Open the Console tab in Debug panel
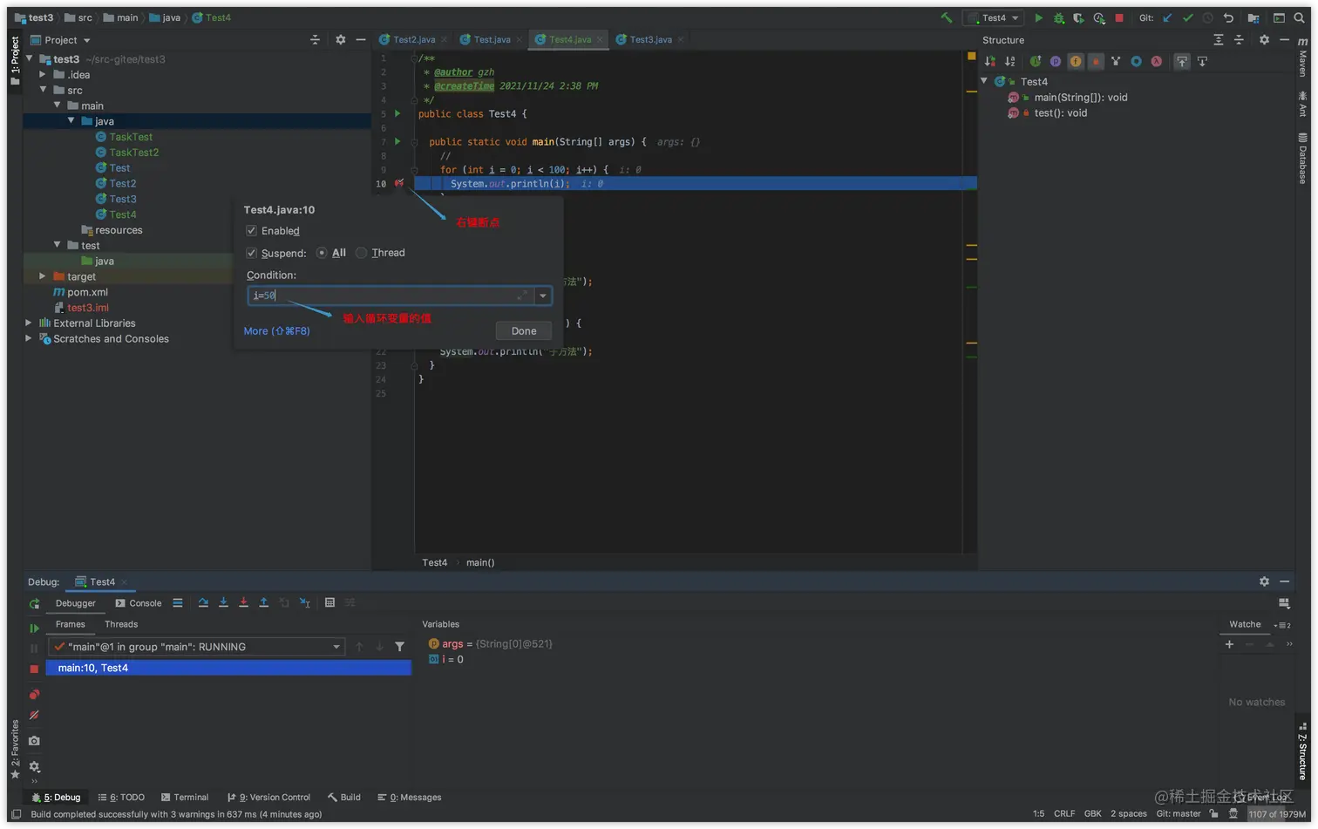Image resolution: width=1318 pixels, height=829 pixels. coord(139,603)
